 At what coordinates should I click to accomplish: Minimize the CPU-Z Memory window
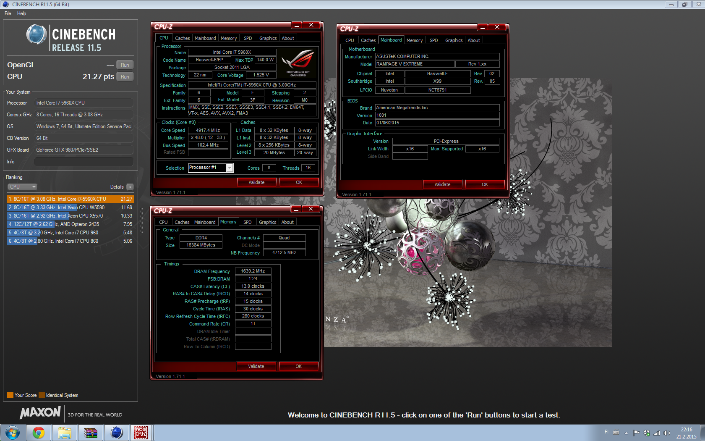pyautogui.click(x=296, y=209)
